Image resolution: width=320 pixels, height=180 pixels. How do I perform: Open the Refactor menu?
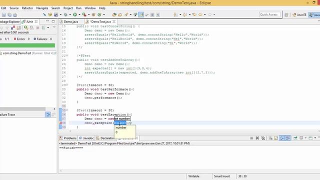[27, 8]
